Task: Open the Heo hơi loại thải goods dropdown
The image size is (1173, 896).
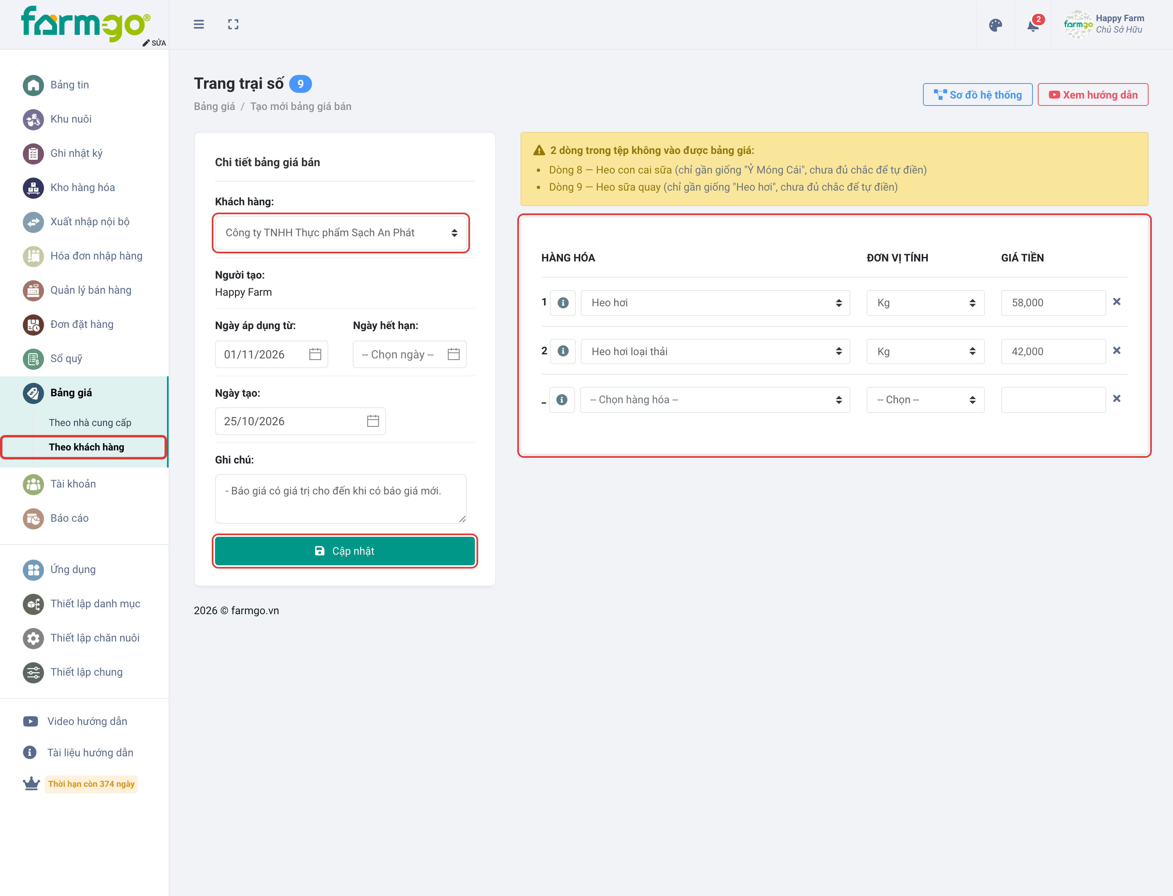Action: tap(715, 351)
